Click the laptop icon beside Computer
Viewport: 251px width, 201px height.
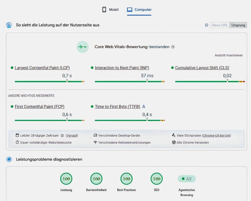(x=129, y=10)
